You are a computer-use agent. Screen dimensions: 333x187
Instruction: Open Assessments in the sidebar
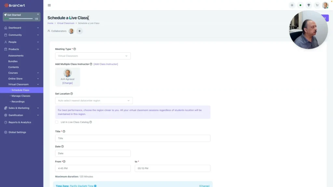point(16,56)
